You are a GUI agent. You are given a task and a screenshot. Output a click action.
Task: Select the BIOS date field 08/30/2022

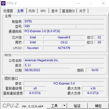47,70
